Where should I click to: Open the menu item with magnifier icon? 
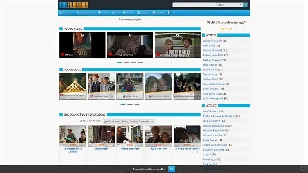(x=86, y=12)
